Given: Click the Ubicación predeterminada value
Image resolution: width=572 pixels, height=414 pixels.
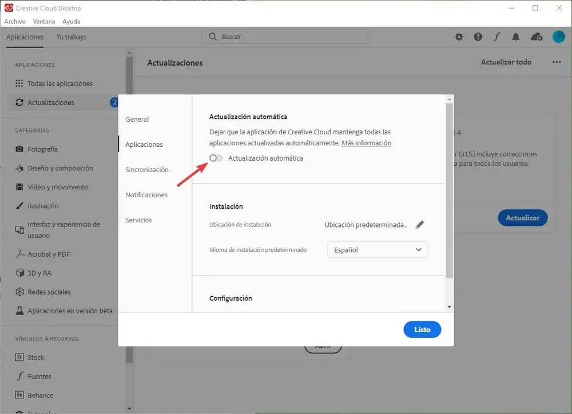Looking at the screenshot, I should (x=366, y=225).
